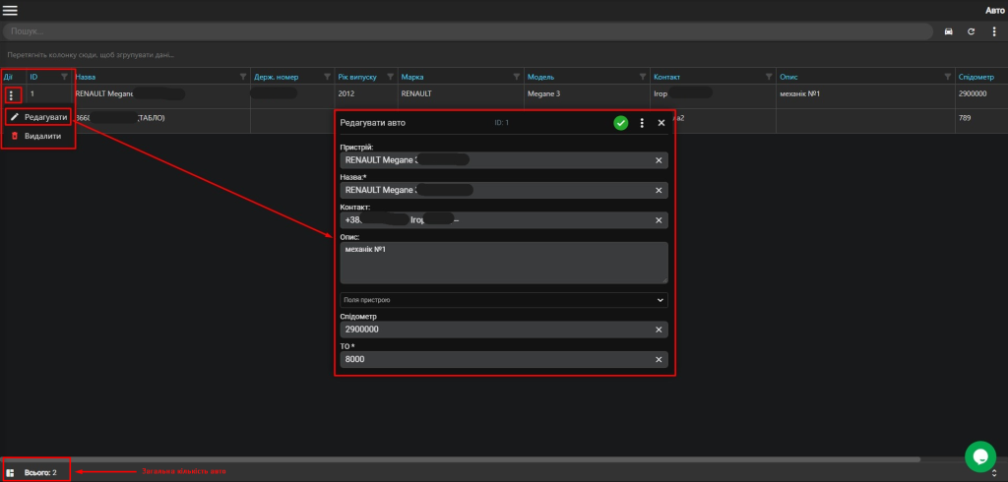Screen dimensions: 1008x482
Task: Refresh the vehicle list
Action: [972, 31]
